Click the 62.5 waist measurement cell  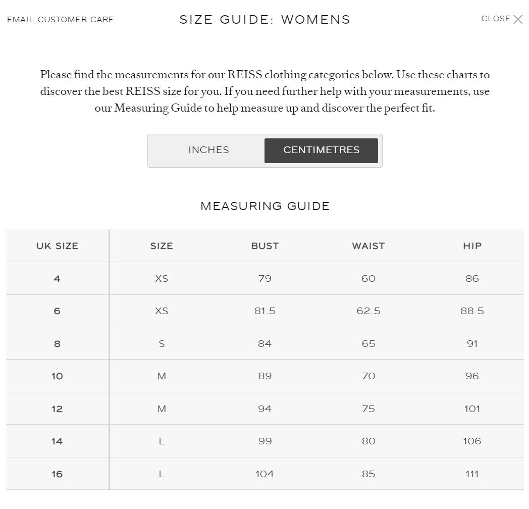pos(368,311)
